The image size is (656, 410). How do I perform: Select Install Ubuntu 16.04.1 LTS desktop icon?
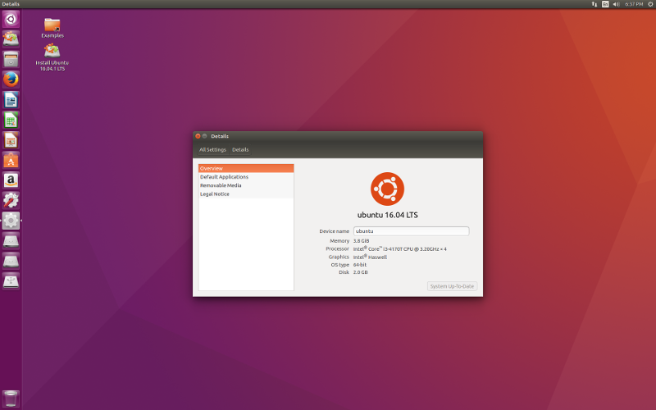point(52,57)
